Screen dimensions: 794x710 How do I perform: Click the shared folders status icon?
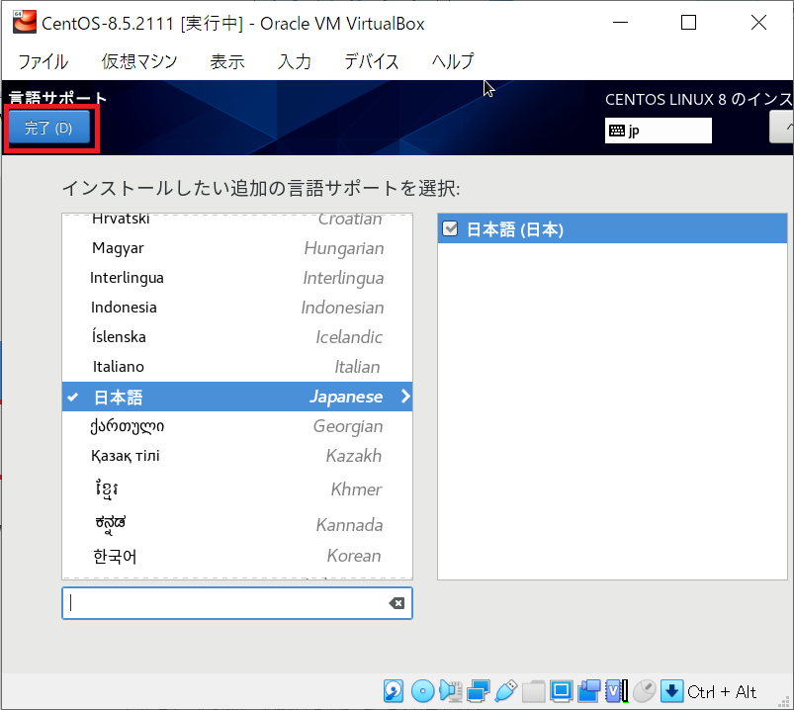pyautogui.click(x=533, y=691)
